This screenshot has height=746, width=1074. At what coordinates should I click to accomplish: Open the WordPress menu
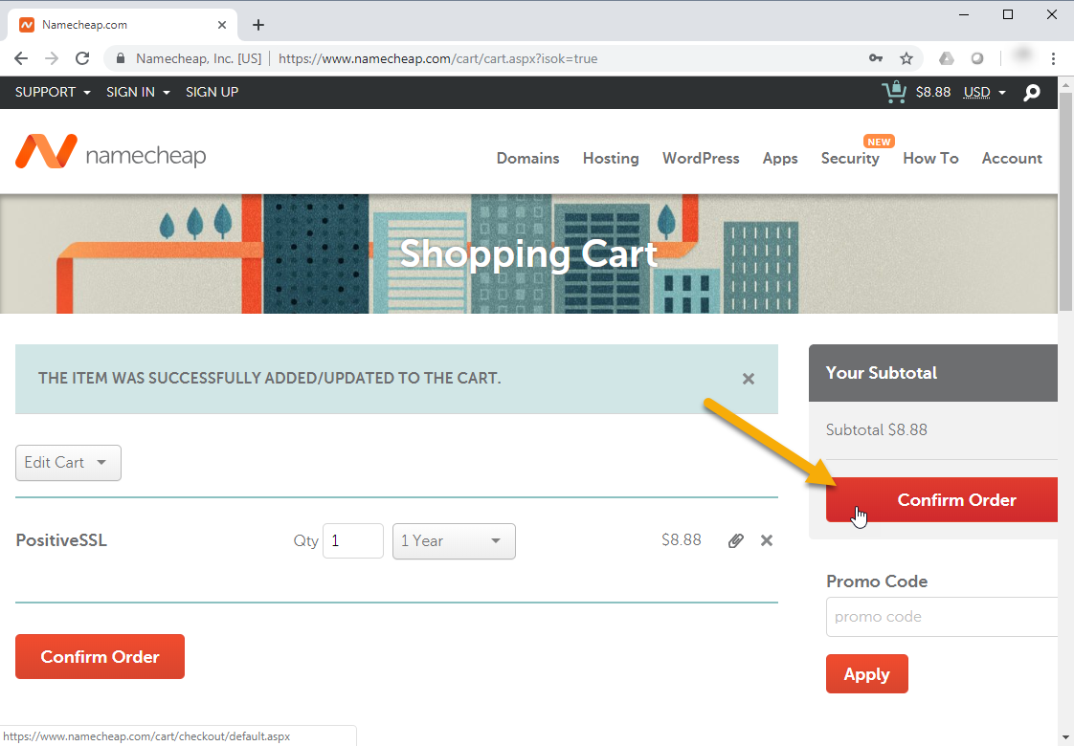pyautogui.click(x=701, y=158)
